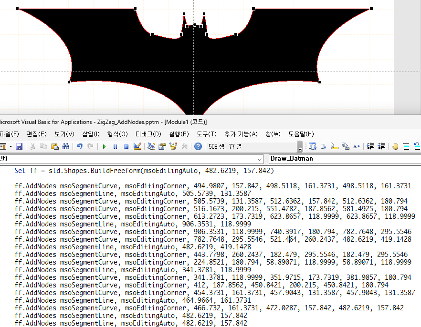This screenshot has height=327, width=421.
Task: Open the 파일(F) menu
Action: point(10,134)
